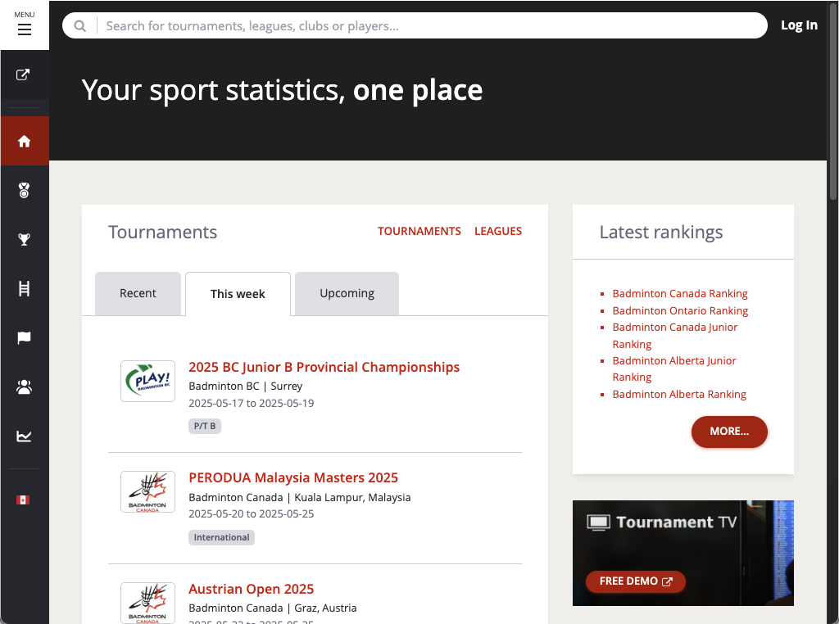Screen dimensions: 839x624
Task: Open the line chart icon in sidebar
Action: pyautogui.click(x=24, y=436)
